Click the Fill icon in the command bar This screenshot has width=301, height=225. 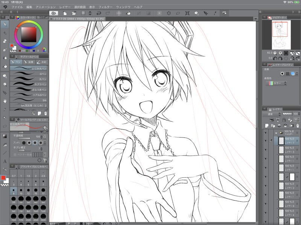tap(128, 13)
